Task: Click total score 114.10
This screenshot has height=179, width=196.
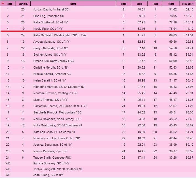Action: coord(189,29)
